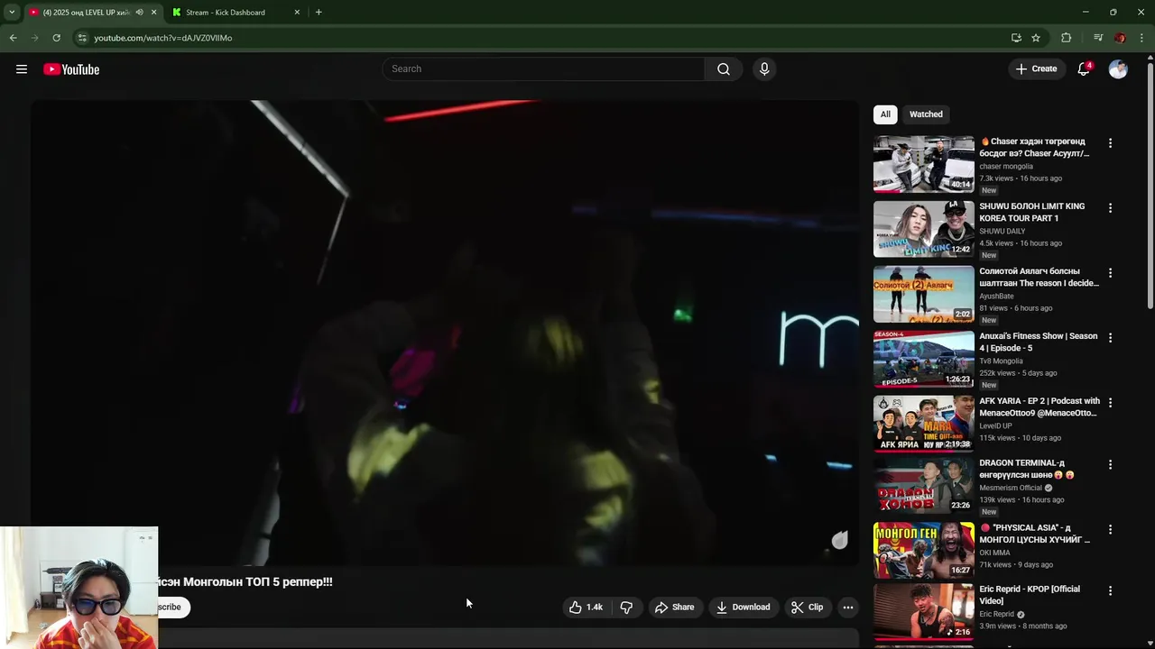1155x649 pixels.
Task: Like the video with 1.4k likes
Action: click(586, 608)
